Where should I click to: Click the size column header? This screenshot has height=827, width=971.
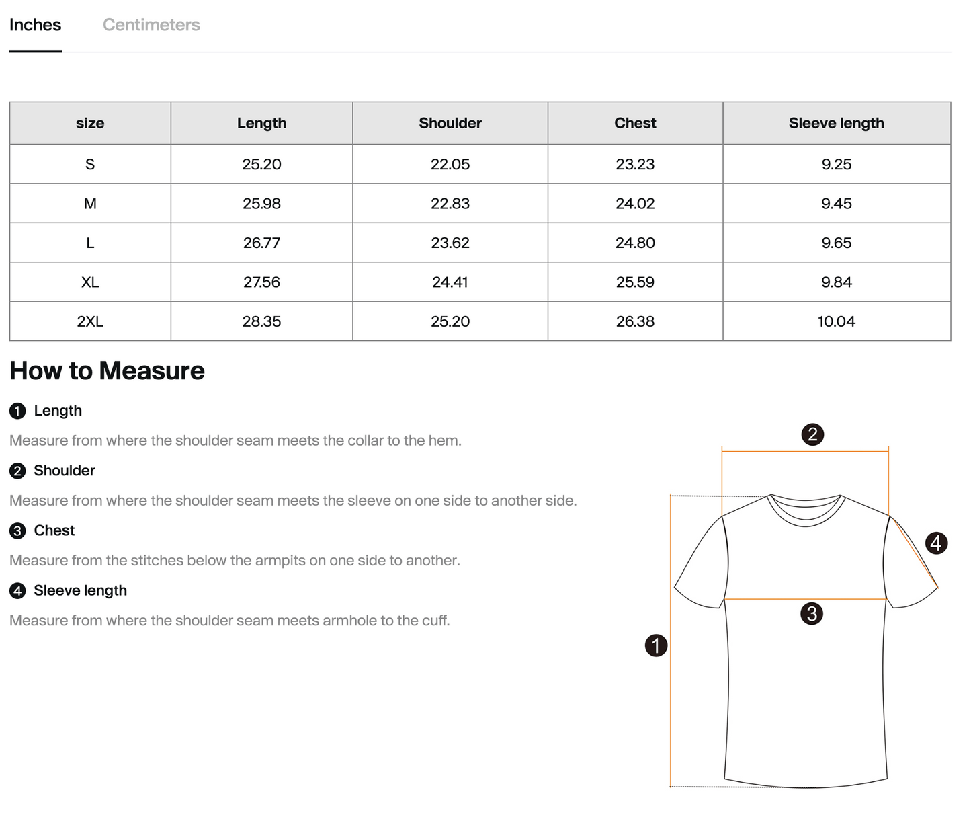pos(90,123)
